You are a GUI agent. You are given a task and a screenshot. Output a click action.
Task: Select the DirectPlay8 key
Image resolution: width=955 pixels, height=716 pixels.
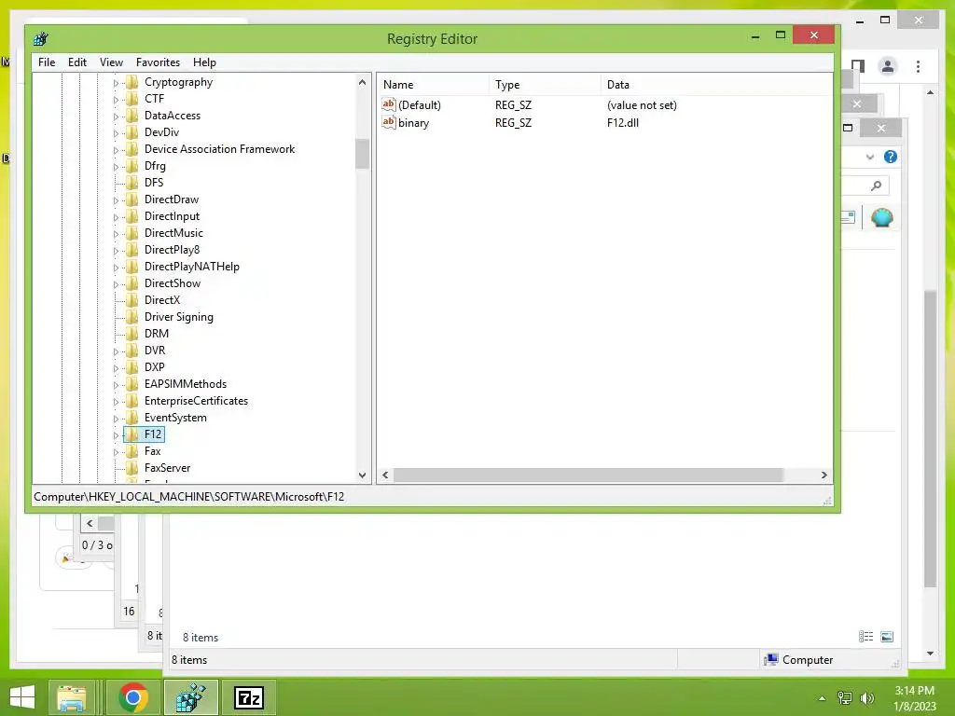[172, 250]
